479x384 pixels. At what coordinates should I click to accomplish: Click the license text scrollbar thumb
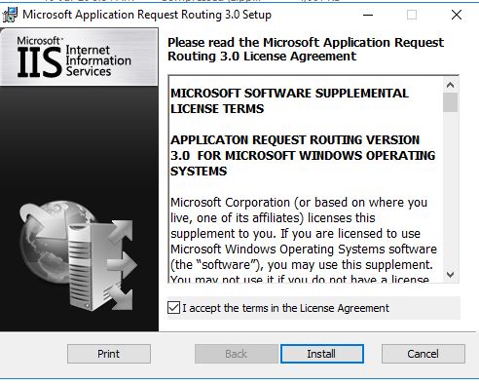click(450, 102)
